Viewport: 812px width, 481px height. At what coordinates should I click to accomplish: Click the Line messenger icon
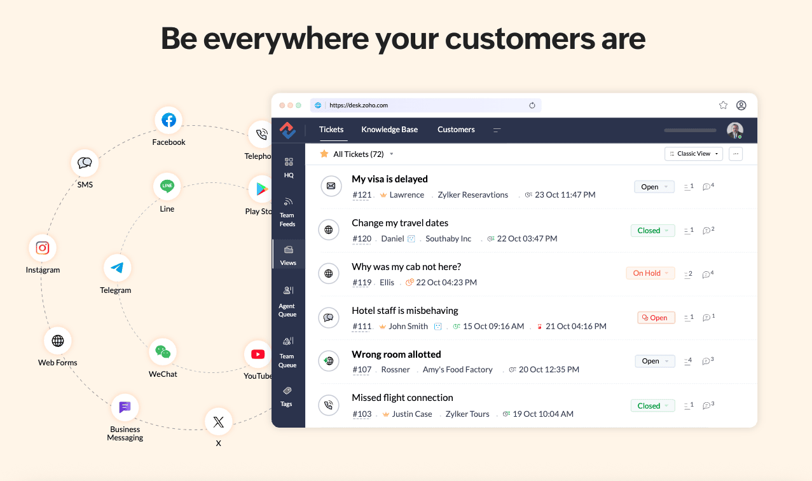(167, 186)
